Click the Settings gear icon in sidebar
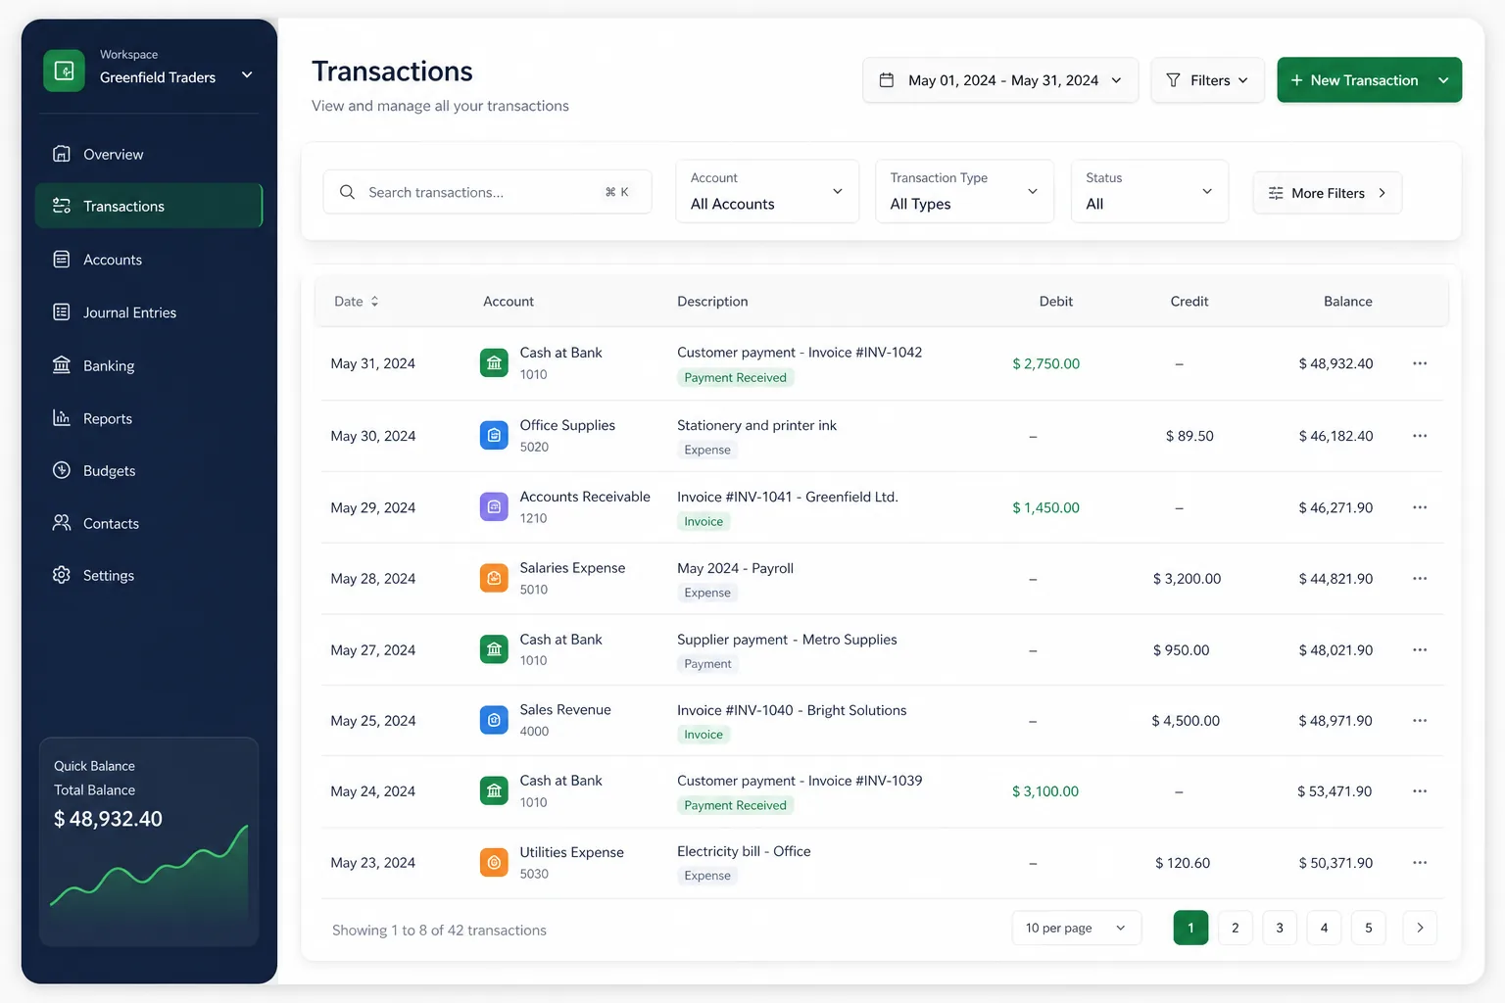 (x=62, y=575)
